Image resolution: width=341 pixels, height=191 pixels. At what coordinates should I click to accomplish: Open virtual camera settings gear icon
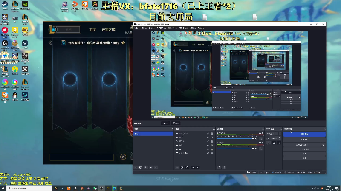coord(324,145)
